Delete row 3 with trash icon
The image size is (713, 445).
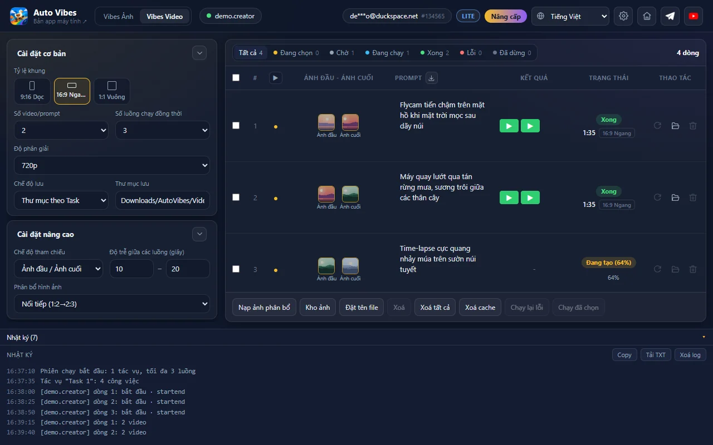(693, 269)
